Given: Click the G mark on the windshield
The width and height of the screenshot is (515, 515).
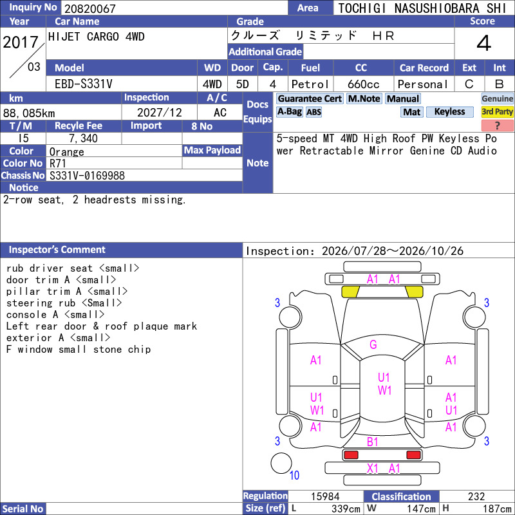Looking at the screenshot, I should 373,344.
